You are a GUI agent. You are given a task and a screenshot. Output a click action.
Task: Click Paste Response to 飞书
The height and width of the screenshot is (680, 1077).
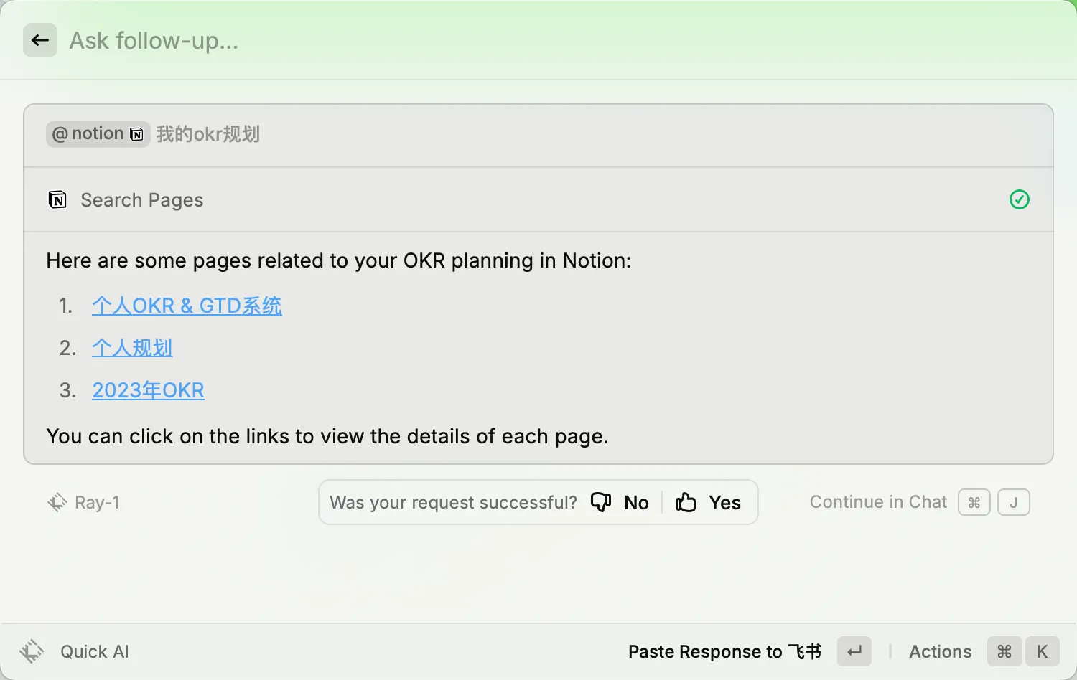pos(724,651)
